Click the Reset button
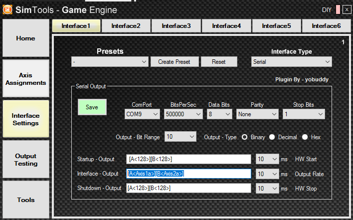353x220 pixels. 219,62
